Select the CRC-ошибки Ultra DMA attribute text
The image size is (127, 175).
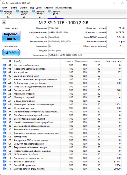(x=26, y=154)
